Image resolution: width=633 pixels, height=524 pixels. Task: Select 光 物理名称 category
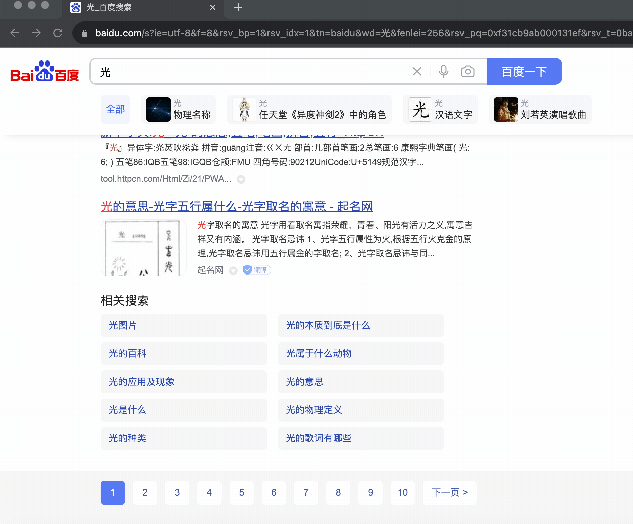(179, 110)
